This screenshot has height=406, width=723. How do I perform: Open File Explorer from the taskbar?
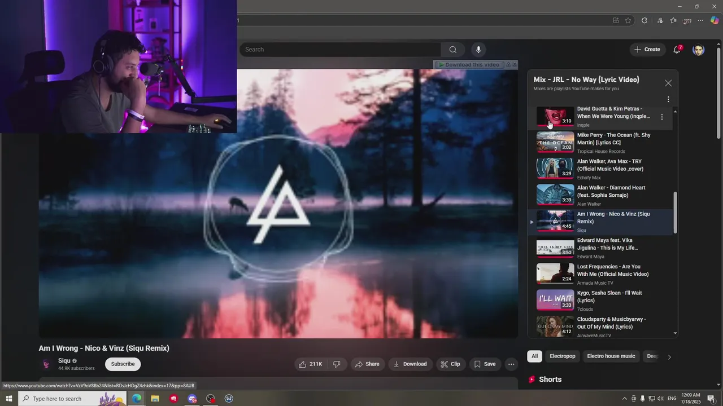point(155,399)
